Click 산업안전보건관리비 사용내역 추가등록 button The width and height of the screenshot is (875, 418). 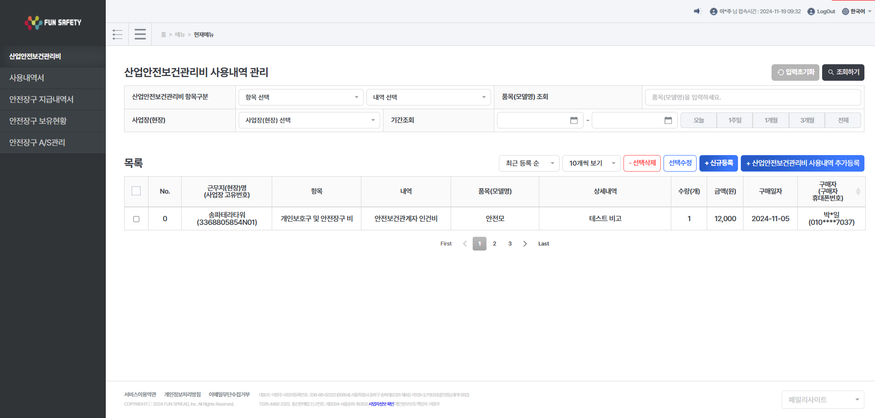click(802, 163)
